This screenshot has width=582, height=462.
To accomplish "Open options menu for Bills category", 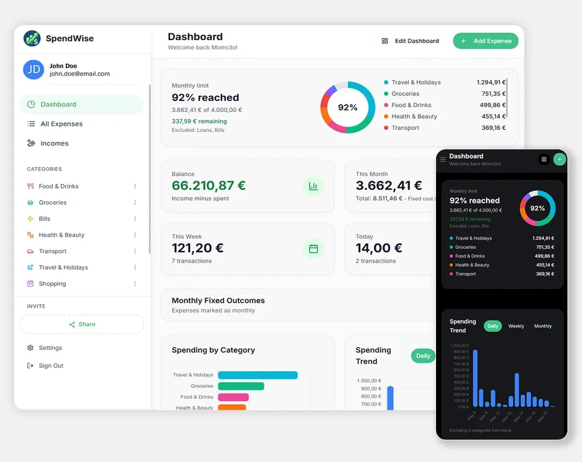I will (135, 219).
